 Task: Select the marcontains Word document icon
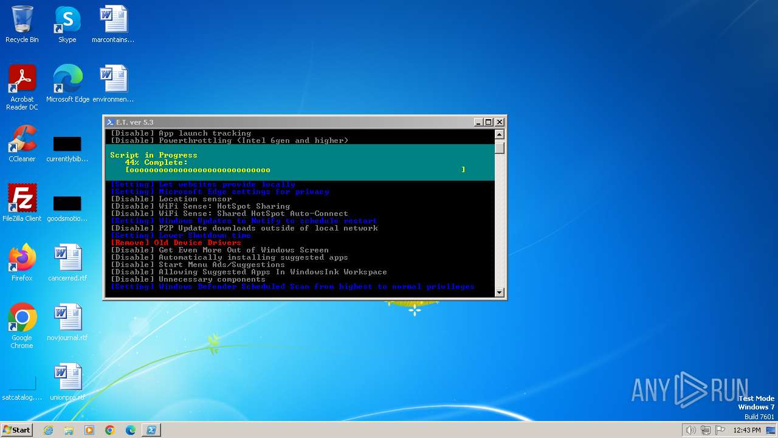point(113,24)
